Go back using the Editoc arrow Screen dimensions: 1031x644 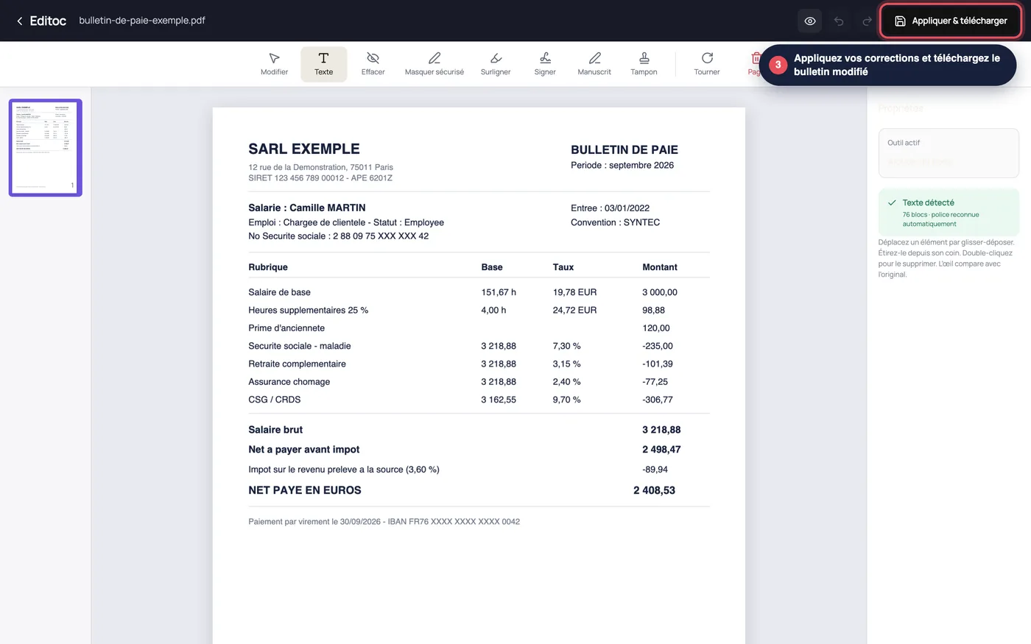(x=20, y=21)
